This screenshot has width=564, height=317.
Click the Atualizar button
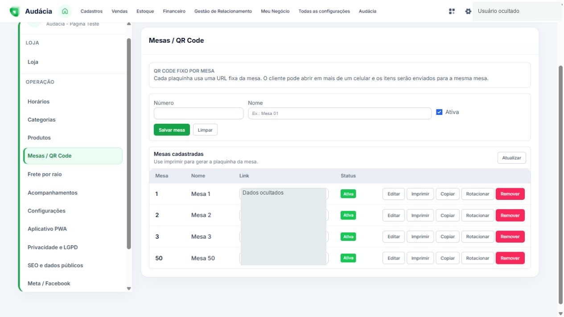click(x=512, y=158)
